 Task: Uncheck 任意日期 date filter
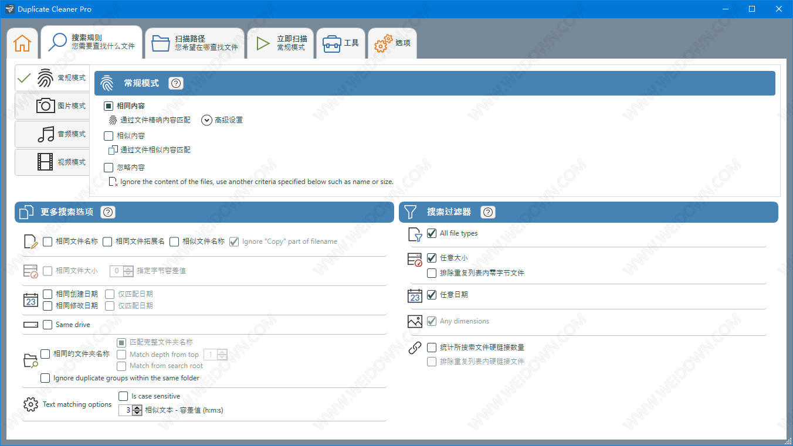coord(432,295)
